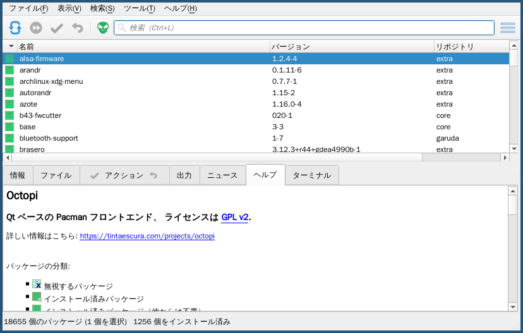The height and width of the screenshot is (333, 523).
Task: Focus the package search field
Action: point(304,28)
